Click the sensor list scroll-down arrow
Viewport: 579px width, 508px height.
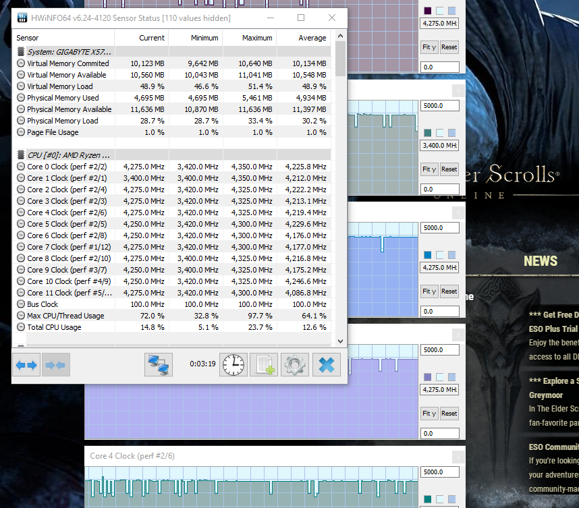click(x=340, y=341)
